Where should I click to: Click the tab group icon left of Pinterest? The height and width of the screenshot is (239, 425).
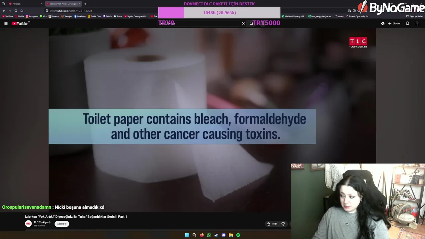coord(3,4)
